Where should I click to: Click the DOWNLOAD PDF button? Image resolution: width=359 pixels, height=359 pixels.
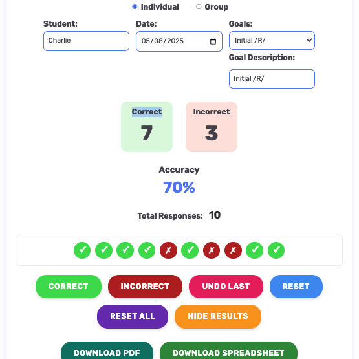(107, 351)
